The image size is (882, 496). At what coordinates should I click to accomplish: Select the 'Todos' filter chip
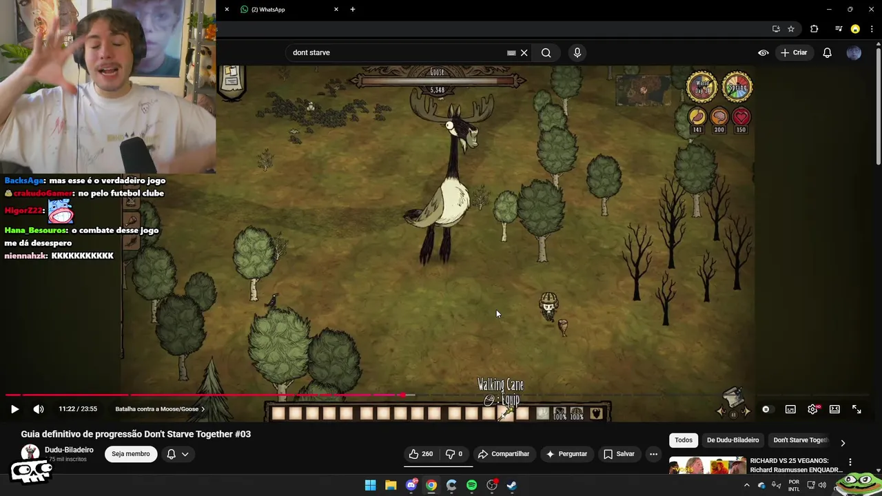[x=684, y=440]
